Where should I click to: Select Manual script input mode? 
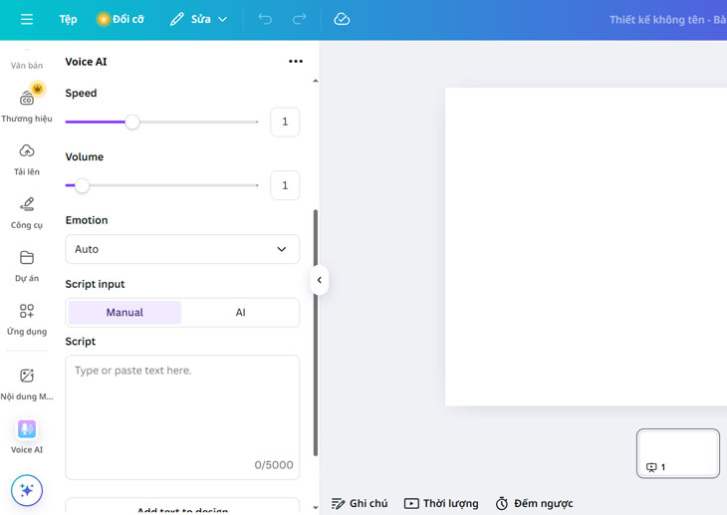124,313
